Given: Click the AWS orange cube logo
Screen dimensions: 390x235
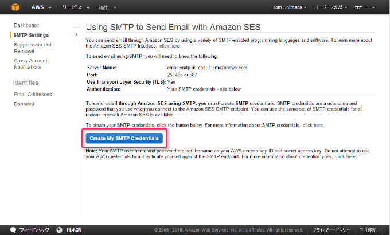Looking at the screenshot, I should coord(15,7).
